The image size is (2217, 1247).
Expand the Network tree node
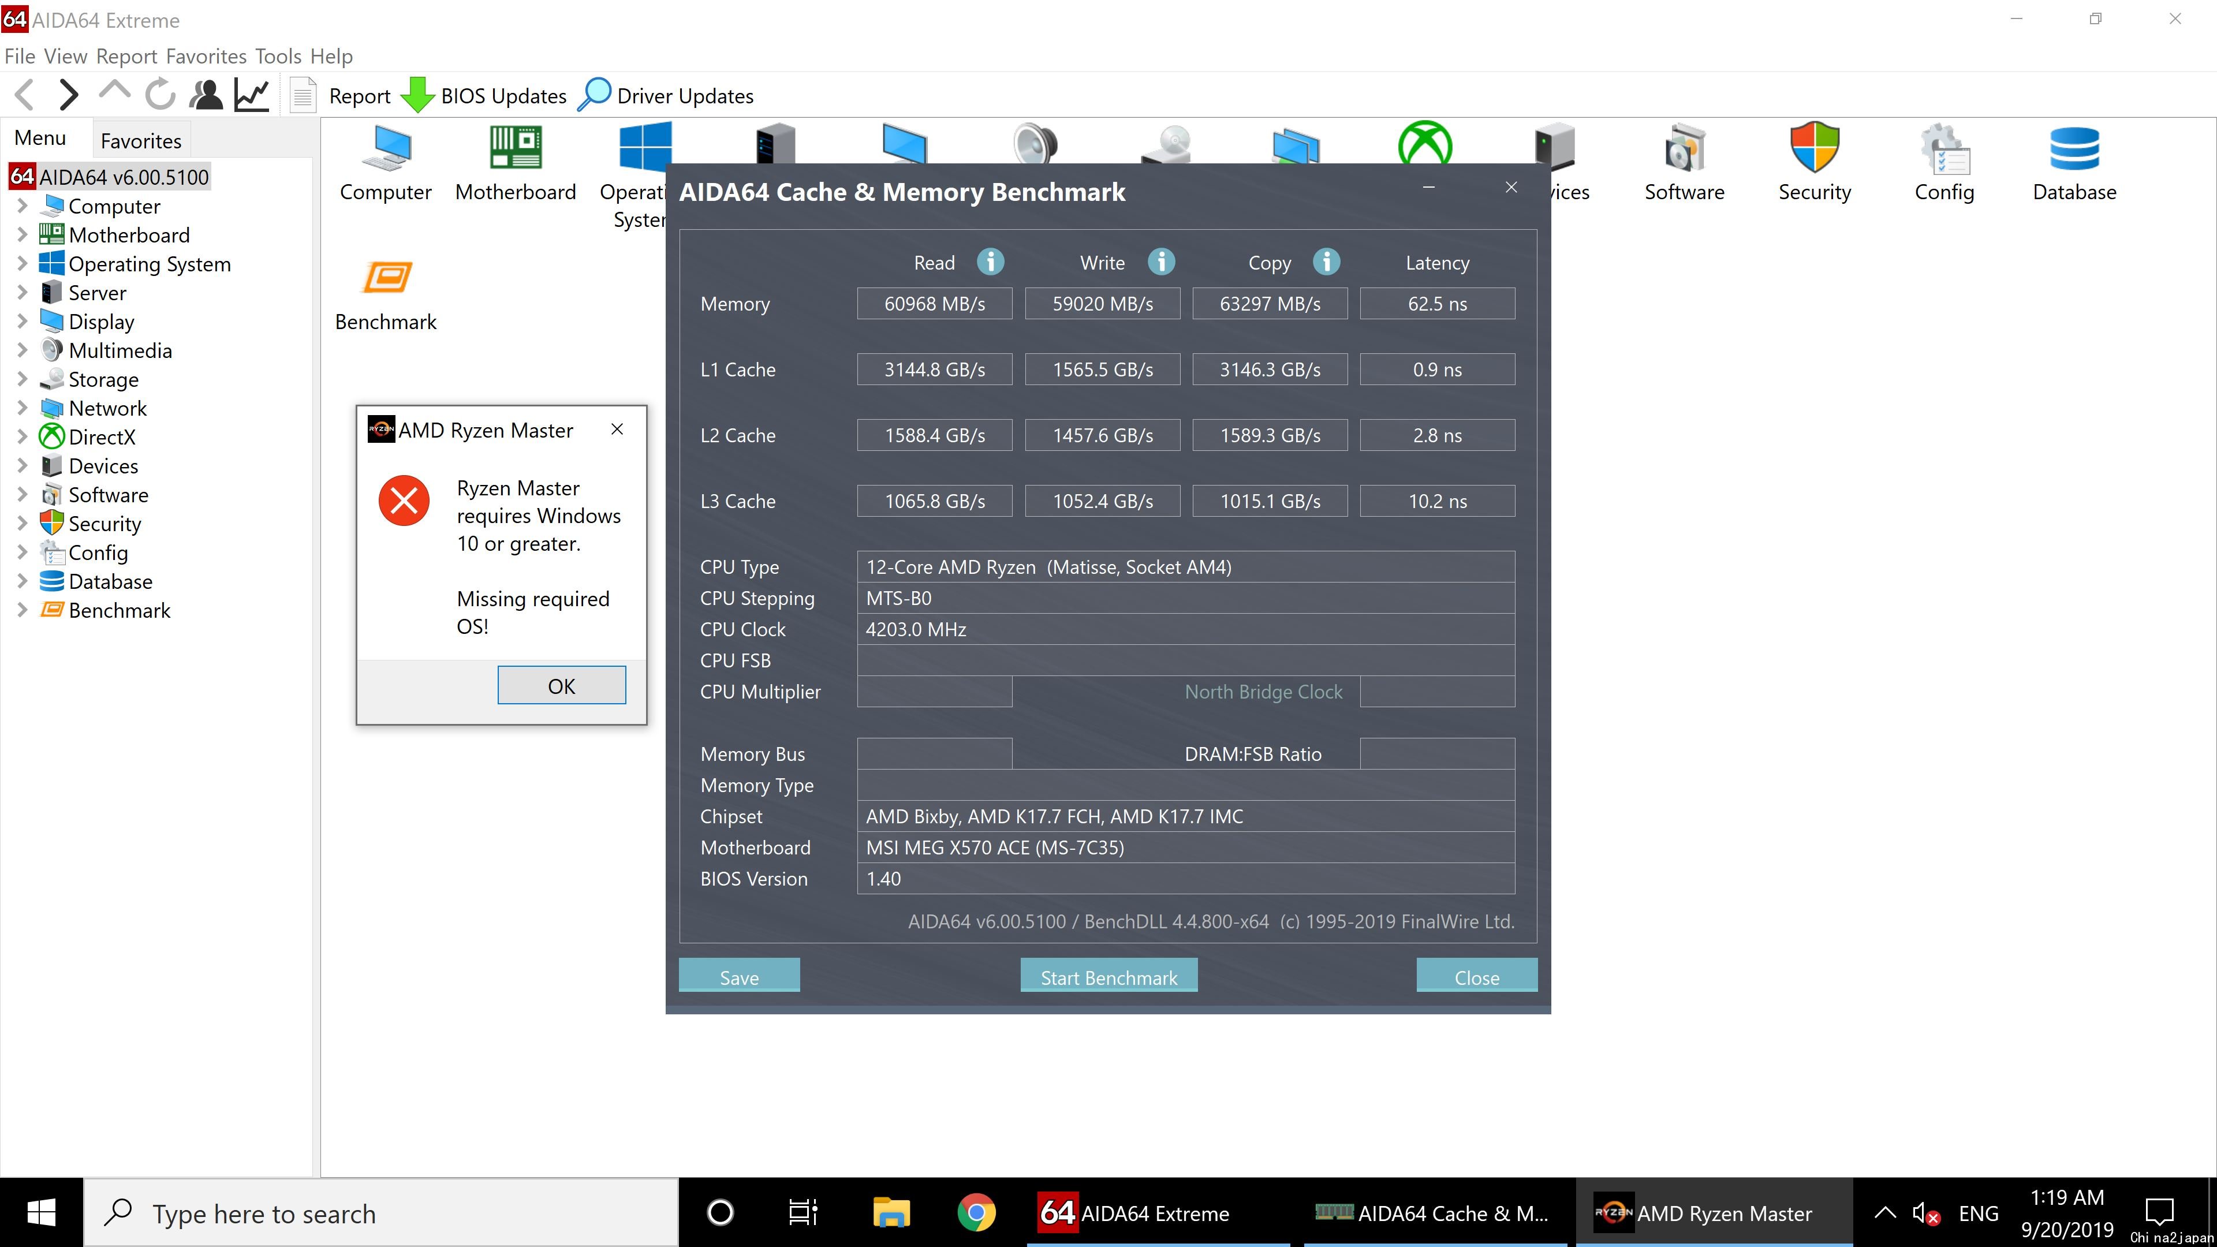point(23,408)
